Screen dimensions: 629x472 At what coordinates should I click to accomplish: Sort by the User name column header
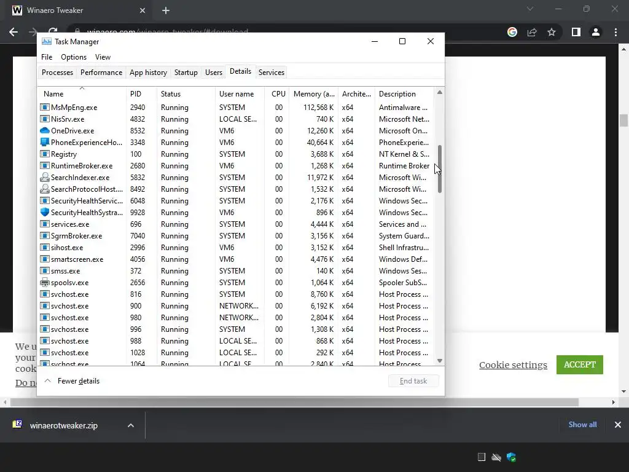[240, 94]
